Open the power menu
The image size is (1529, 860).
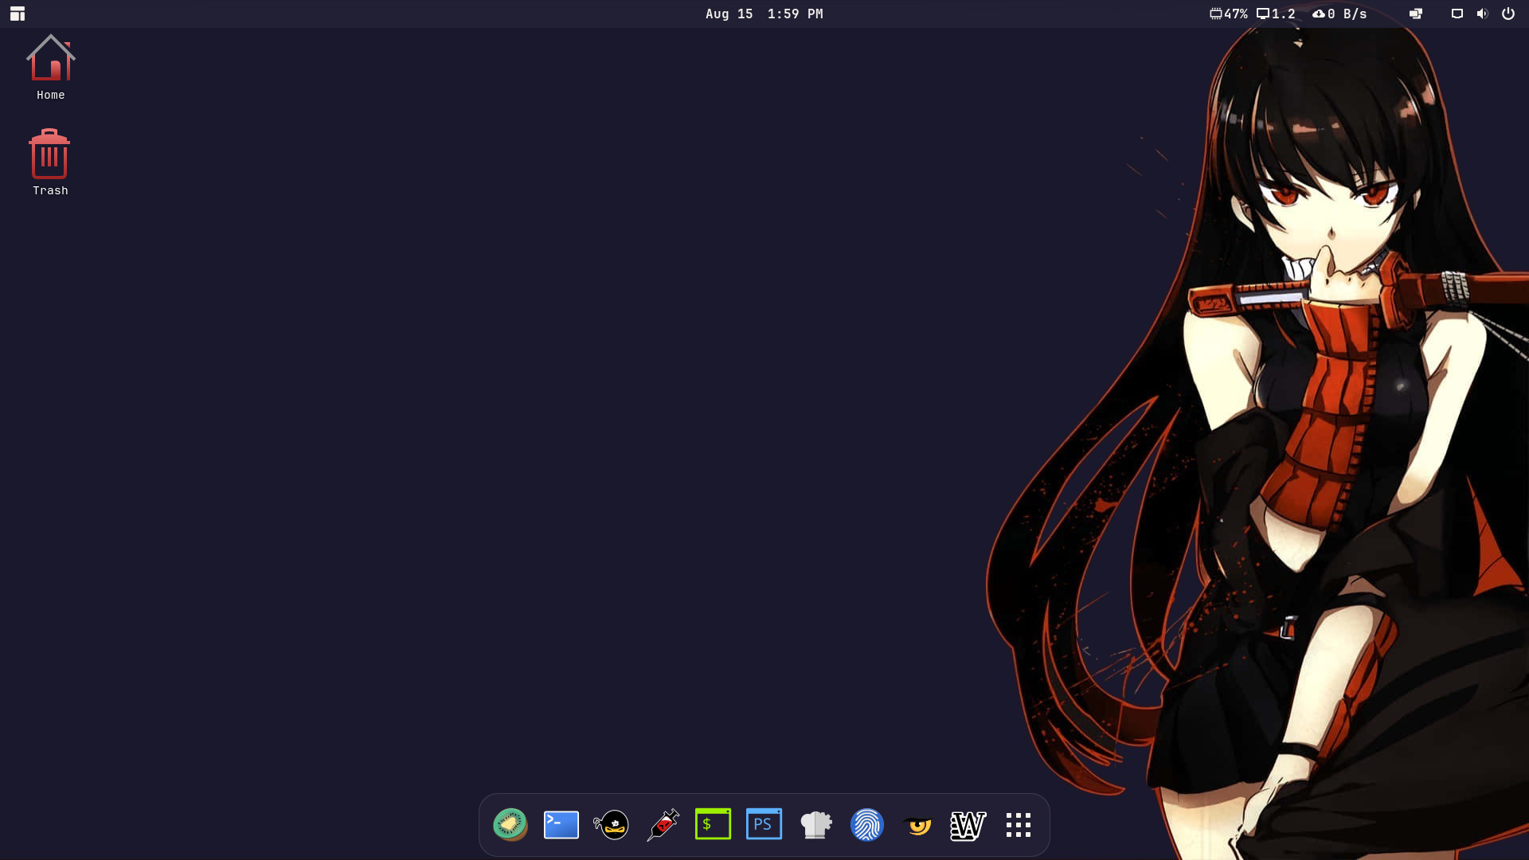[x=1509, y=14]
